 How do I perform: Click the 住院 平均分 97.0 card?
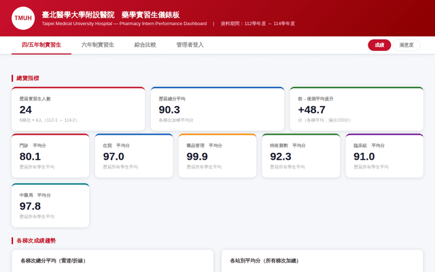click(134, 156)
